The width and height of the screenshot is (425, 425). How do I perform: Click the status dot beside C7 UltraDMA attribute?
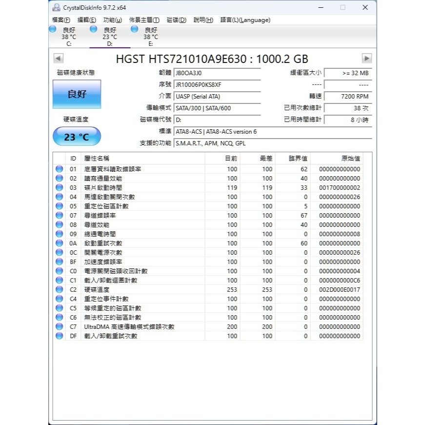(59, 327)
